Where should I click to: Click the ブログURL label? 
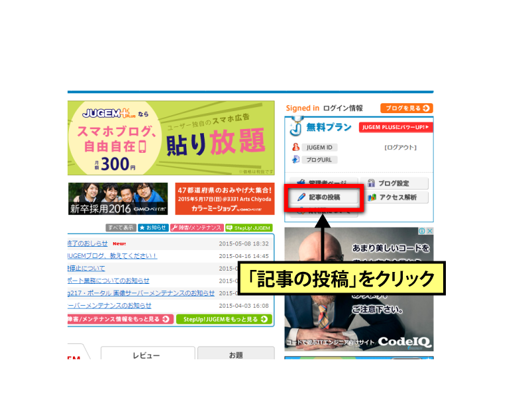pos(319,160)
